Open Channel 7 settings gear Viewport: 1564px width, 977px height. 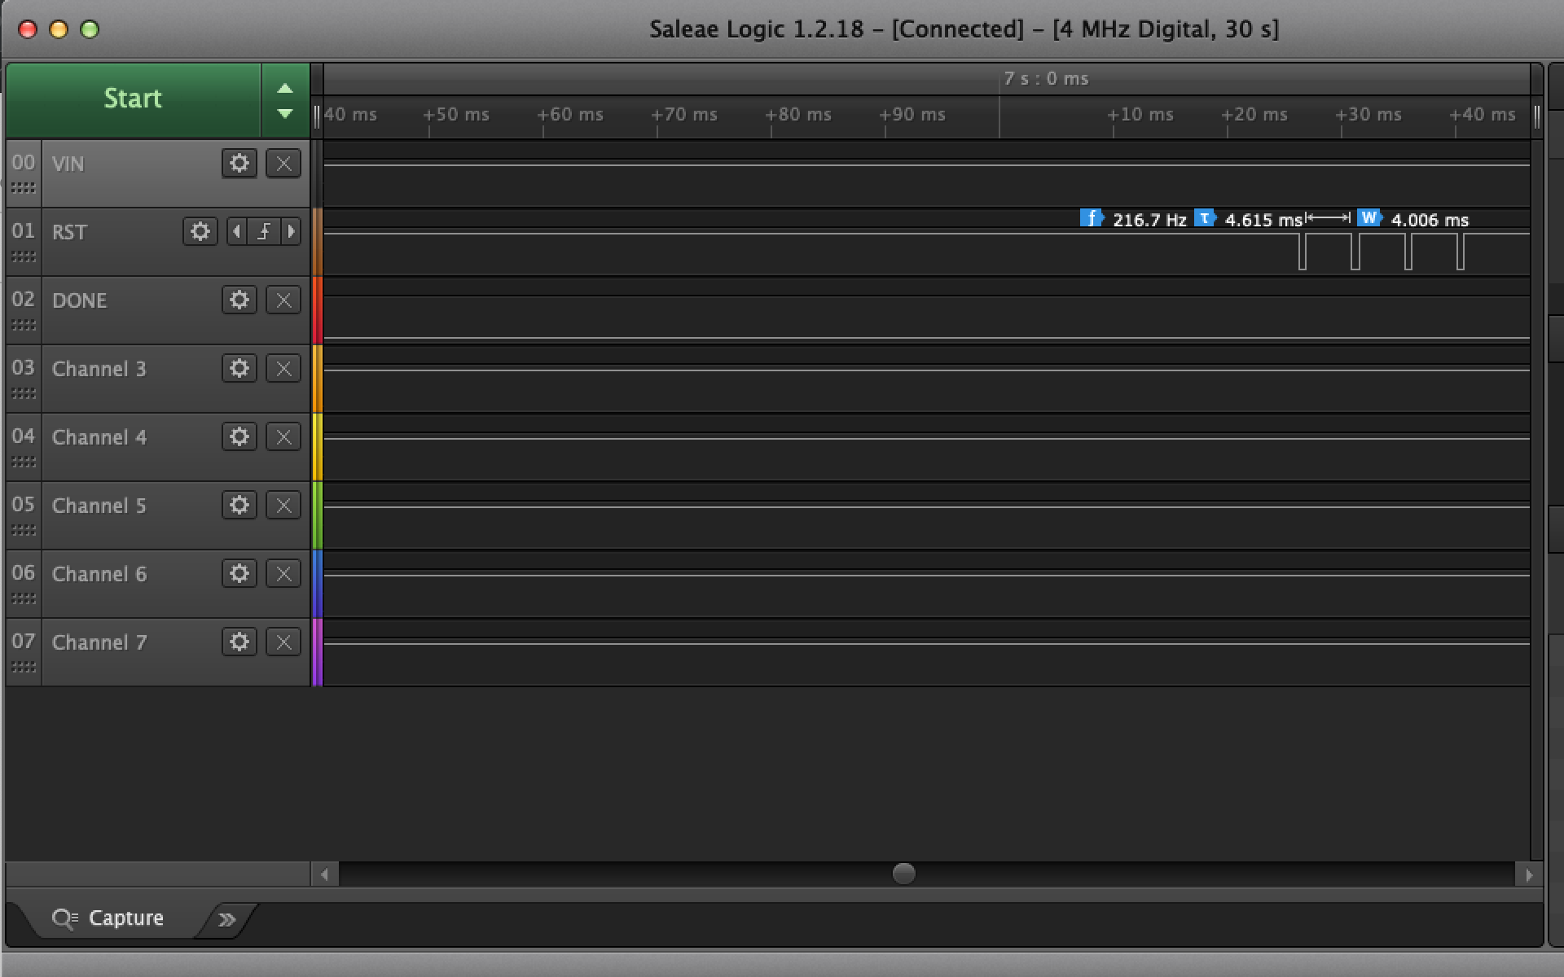point(239,642)
